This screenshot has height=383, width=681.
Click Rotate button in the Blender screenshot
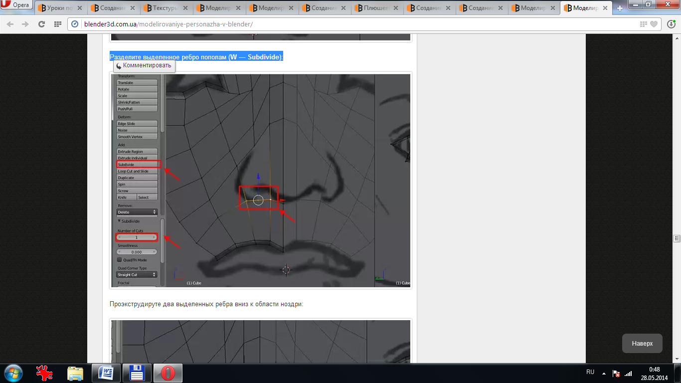pos(137,89)
